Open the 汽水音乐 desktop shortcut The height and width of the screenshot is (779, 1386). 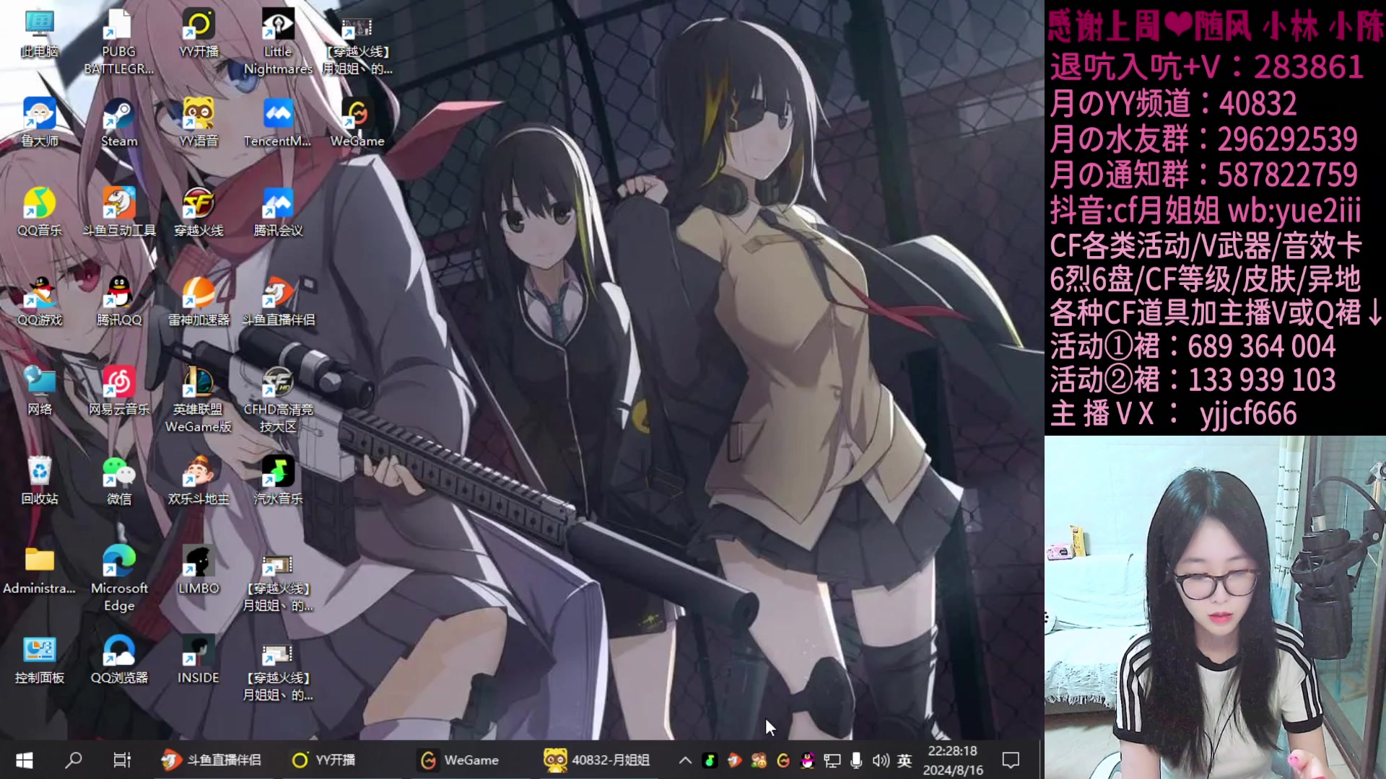click(278, 480)
